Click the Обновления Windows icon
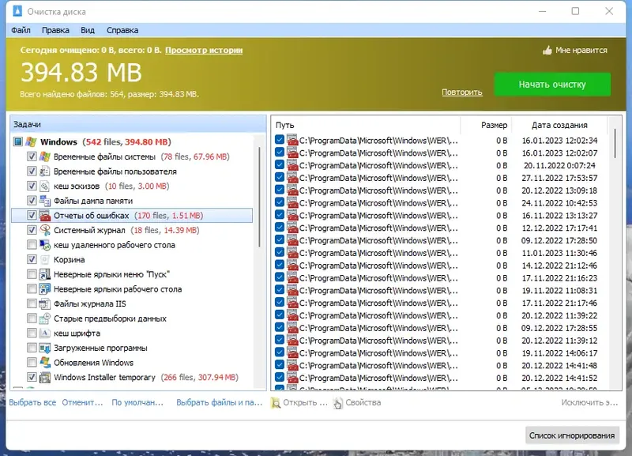Image resolution: width=632 pixels, height=456 pixels. tap(45, 363)
